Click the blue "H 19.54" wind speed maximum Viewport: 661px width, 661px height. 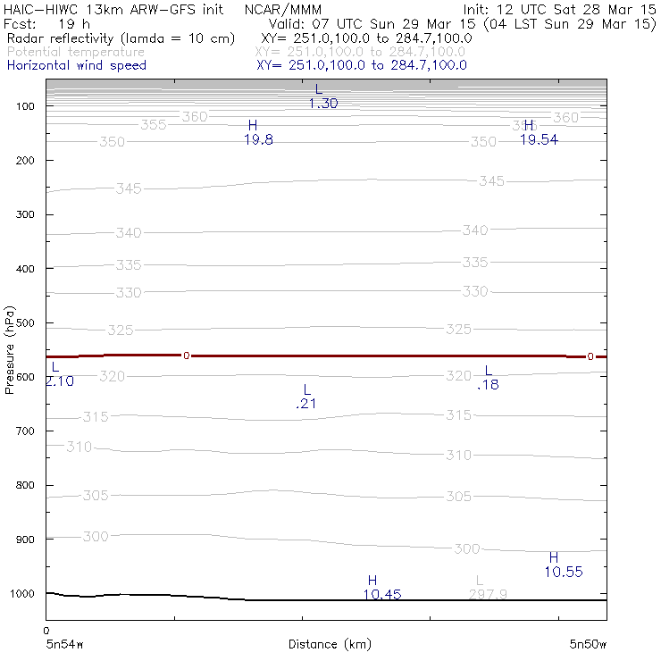539,132
